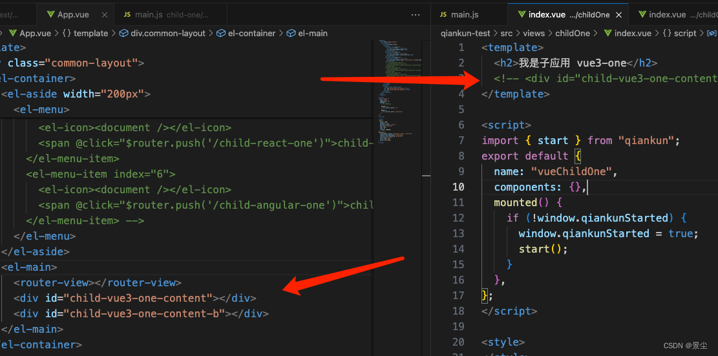Open script breadcrumb in right editor
The width and height of the screenshot is (718, 356).
point(686,34)
